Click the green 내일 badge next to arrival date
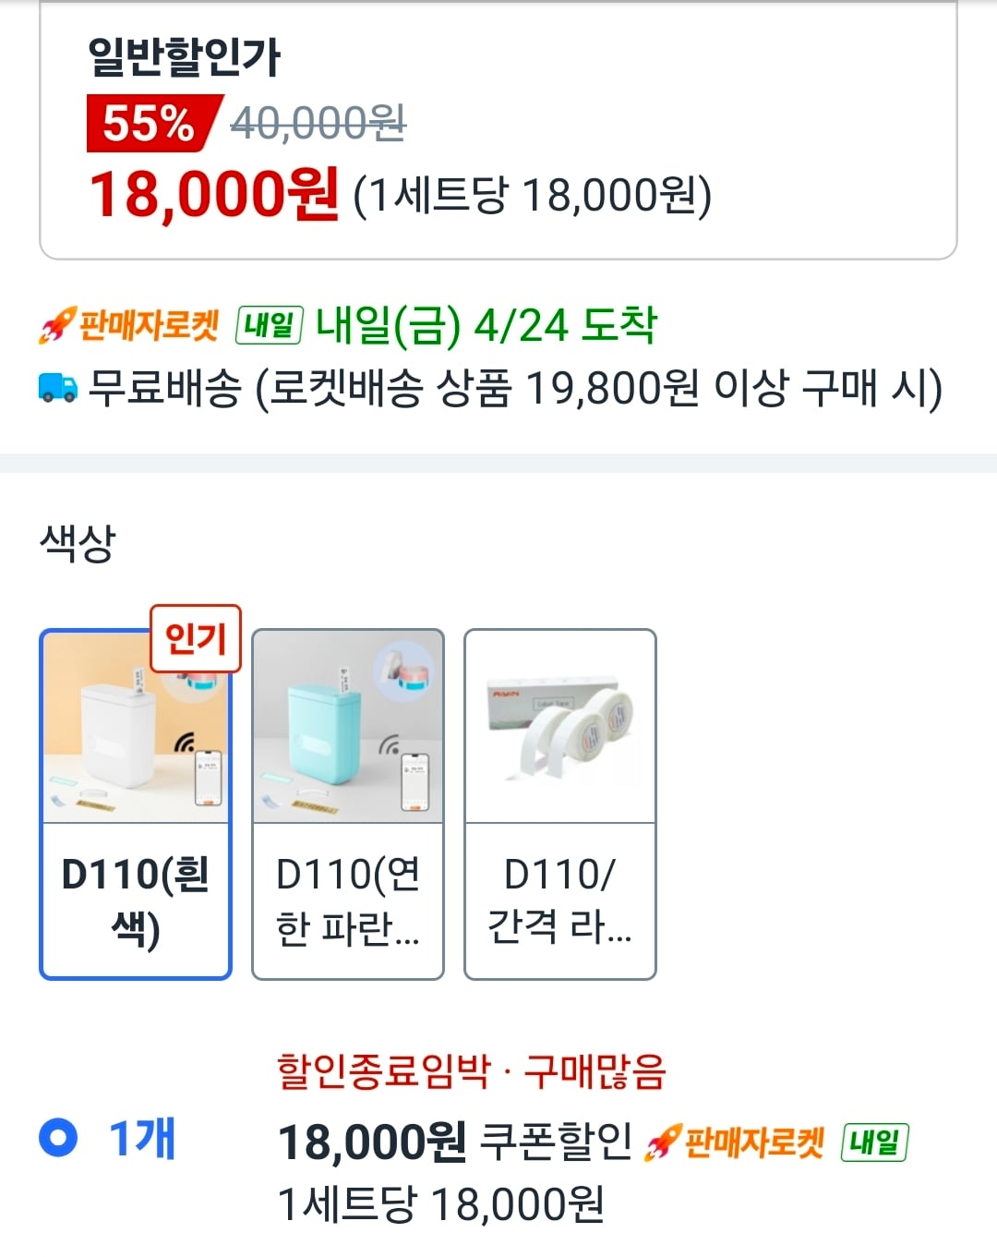The image size is (997, 1257). click(x=269, y=326)
